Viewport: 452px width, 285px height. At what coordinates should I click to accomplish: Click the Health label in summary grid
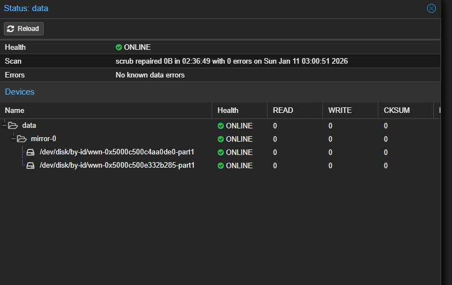(16, 47)
